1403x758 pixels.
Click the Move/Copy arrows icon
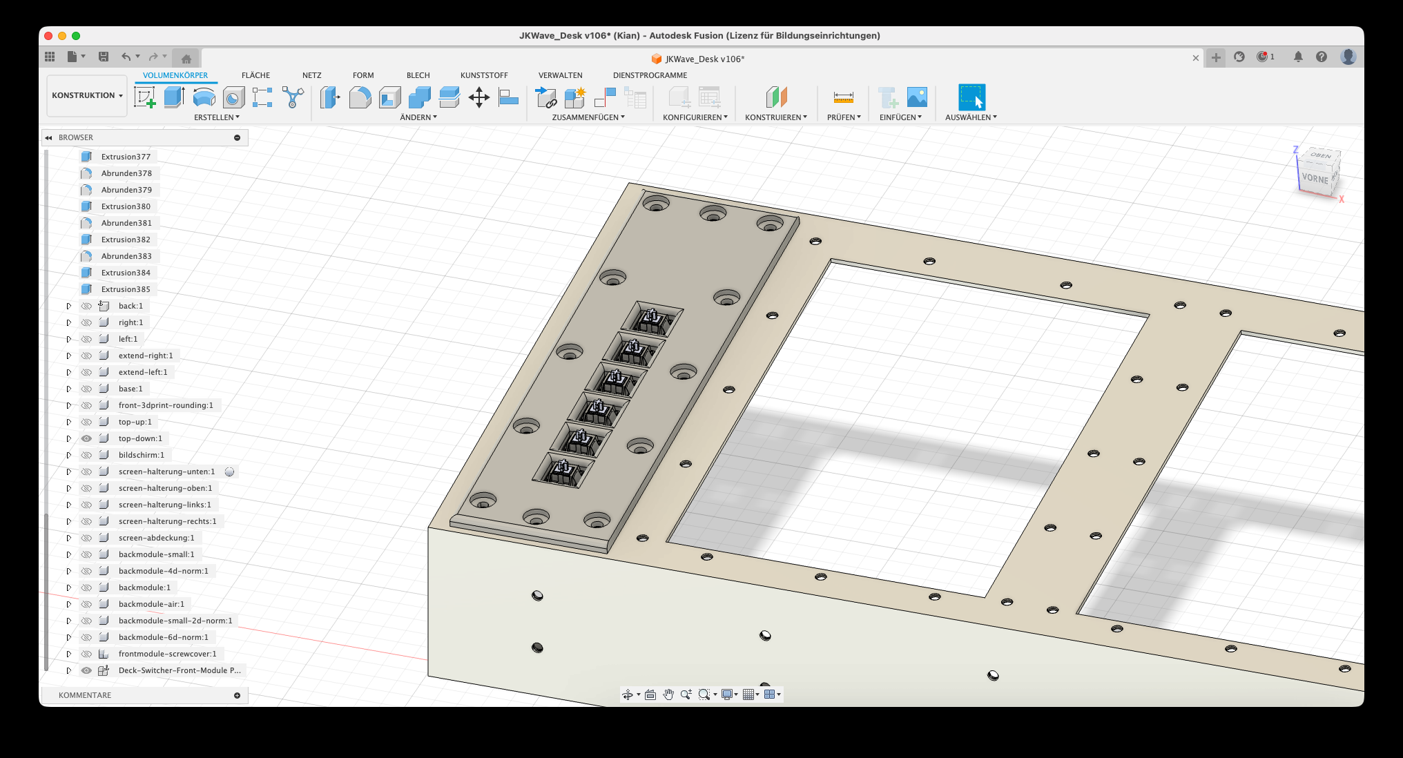point(478,97)
